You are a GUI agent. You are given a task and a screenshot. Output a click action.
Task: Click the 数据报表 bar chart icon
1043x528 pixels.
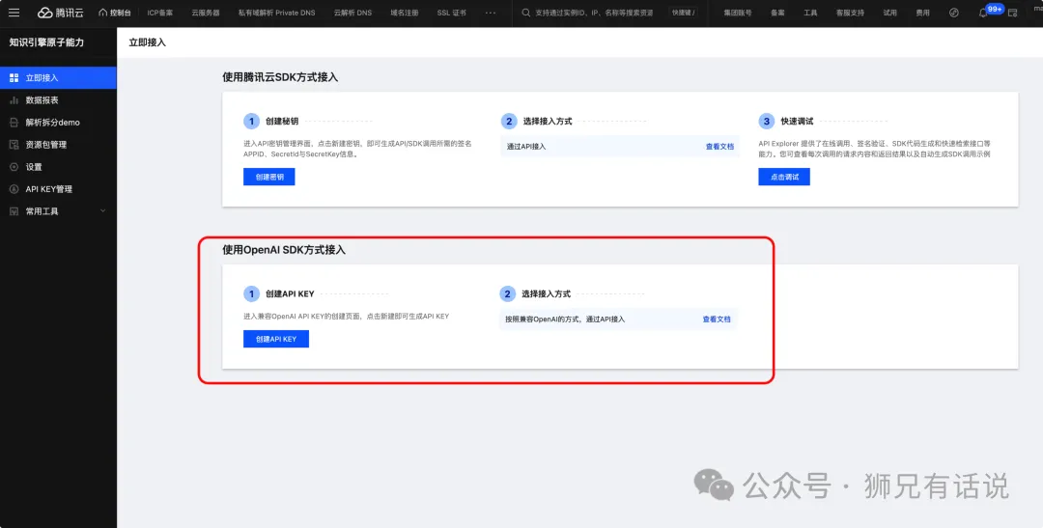[x=14, y=100]
